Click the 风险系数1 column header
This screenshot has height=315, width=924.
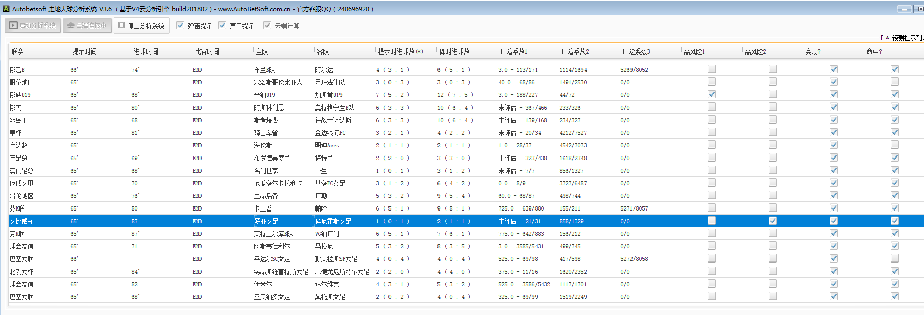coord(513,51)
